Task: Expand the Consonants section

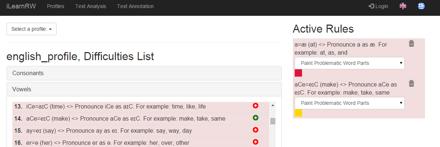Action: 144,73
